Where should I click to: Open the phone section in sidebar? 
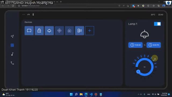click(x=12, y=63)
